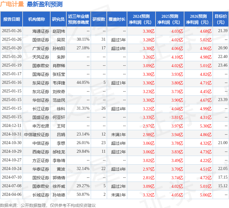The image size is (229, 208).
Task: Click the 广电计量 title text
Action: pos(12,4)
